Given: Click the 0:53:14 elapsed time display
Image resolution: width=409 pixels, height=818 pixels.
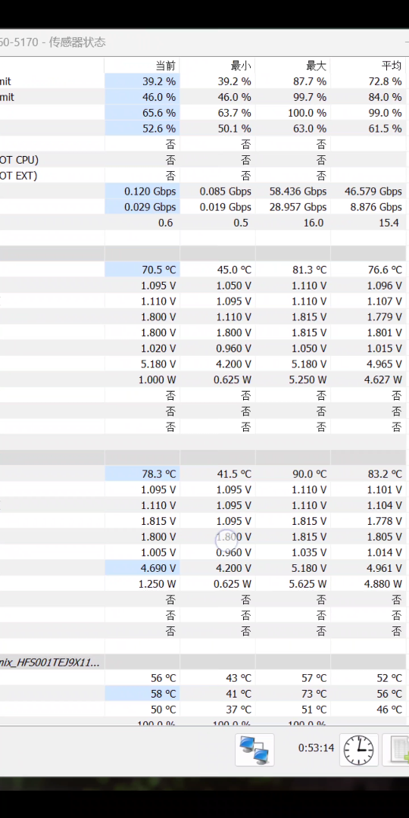Looking at the screenshot, I should (x=316, y=748).
